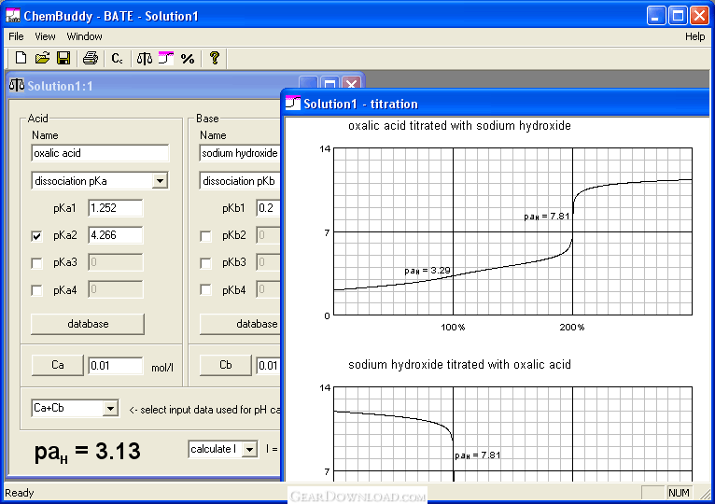
Task: Click the acid database button
Action: [x=88, y=324]
